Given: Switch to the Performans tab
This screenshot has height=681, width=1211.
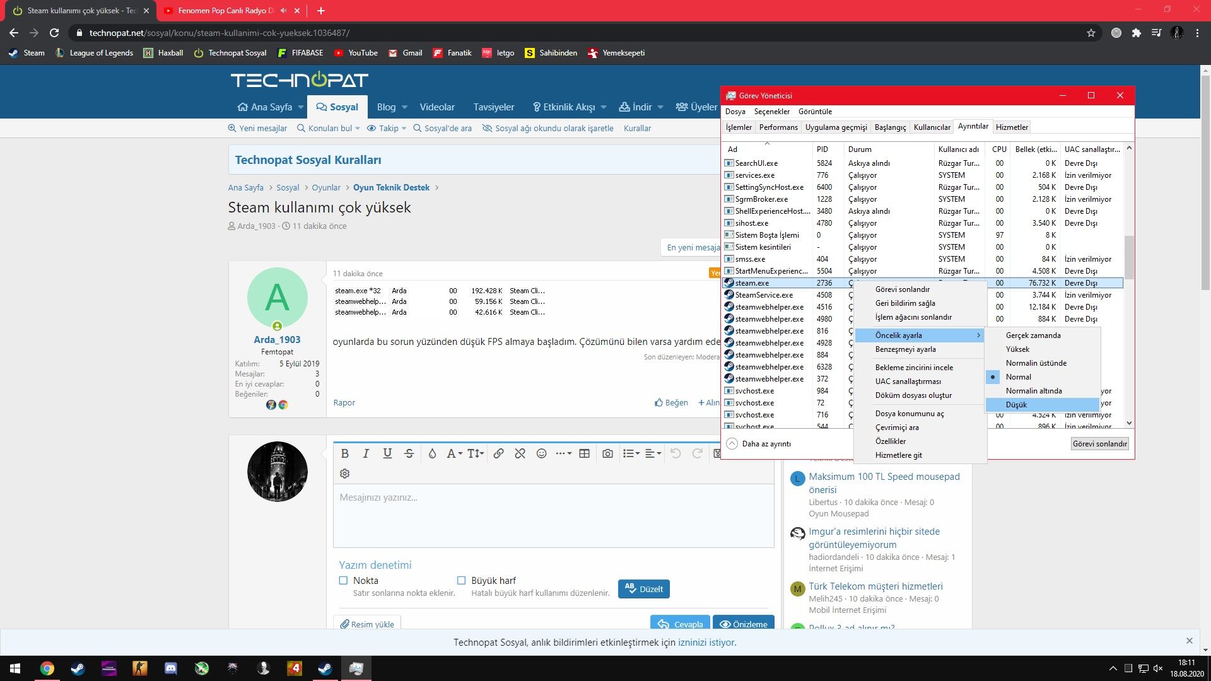Looking at the screenshot, I should tap(778, 127).
